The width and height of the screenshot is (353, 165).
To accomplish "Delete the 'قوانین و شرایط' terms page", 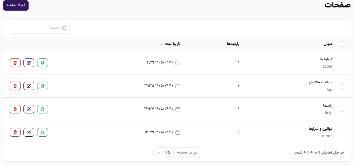I will pyautogui.click(x=15, y=132).
